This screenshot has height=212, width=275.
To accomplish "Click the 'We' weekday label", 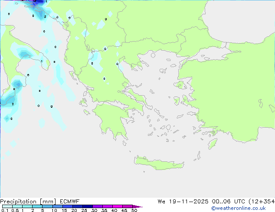I will click(161, 202).
